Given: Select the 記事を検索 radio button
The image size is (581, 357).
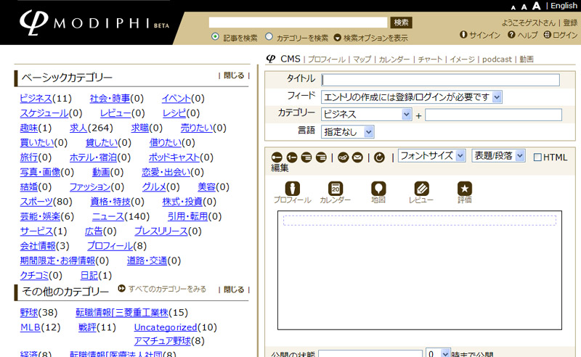Looking at the screenshot, I should pos(215,37).
